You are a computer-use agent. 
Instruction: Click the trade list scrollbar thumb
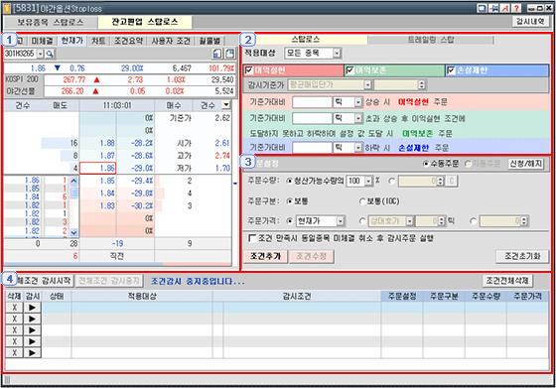73,193
